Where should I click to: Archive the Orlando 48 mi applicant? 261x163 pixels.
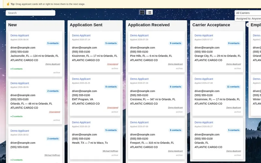pos(56,120)
